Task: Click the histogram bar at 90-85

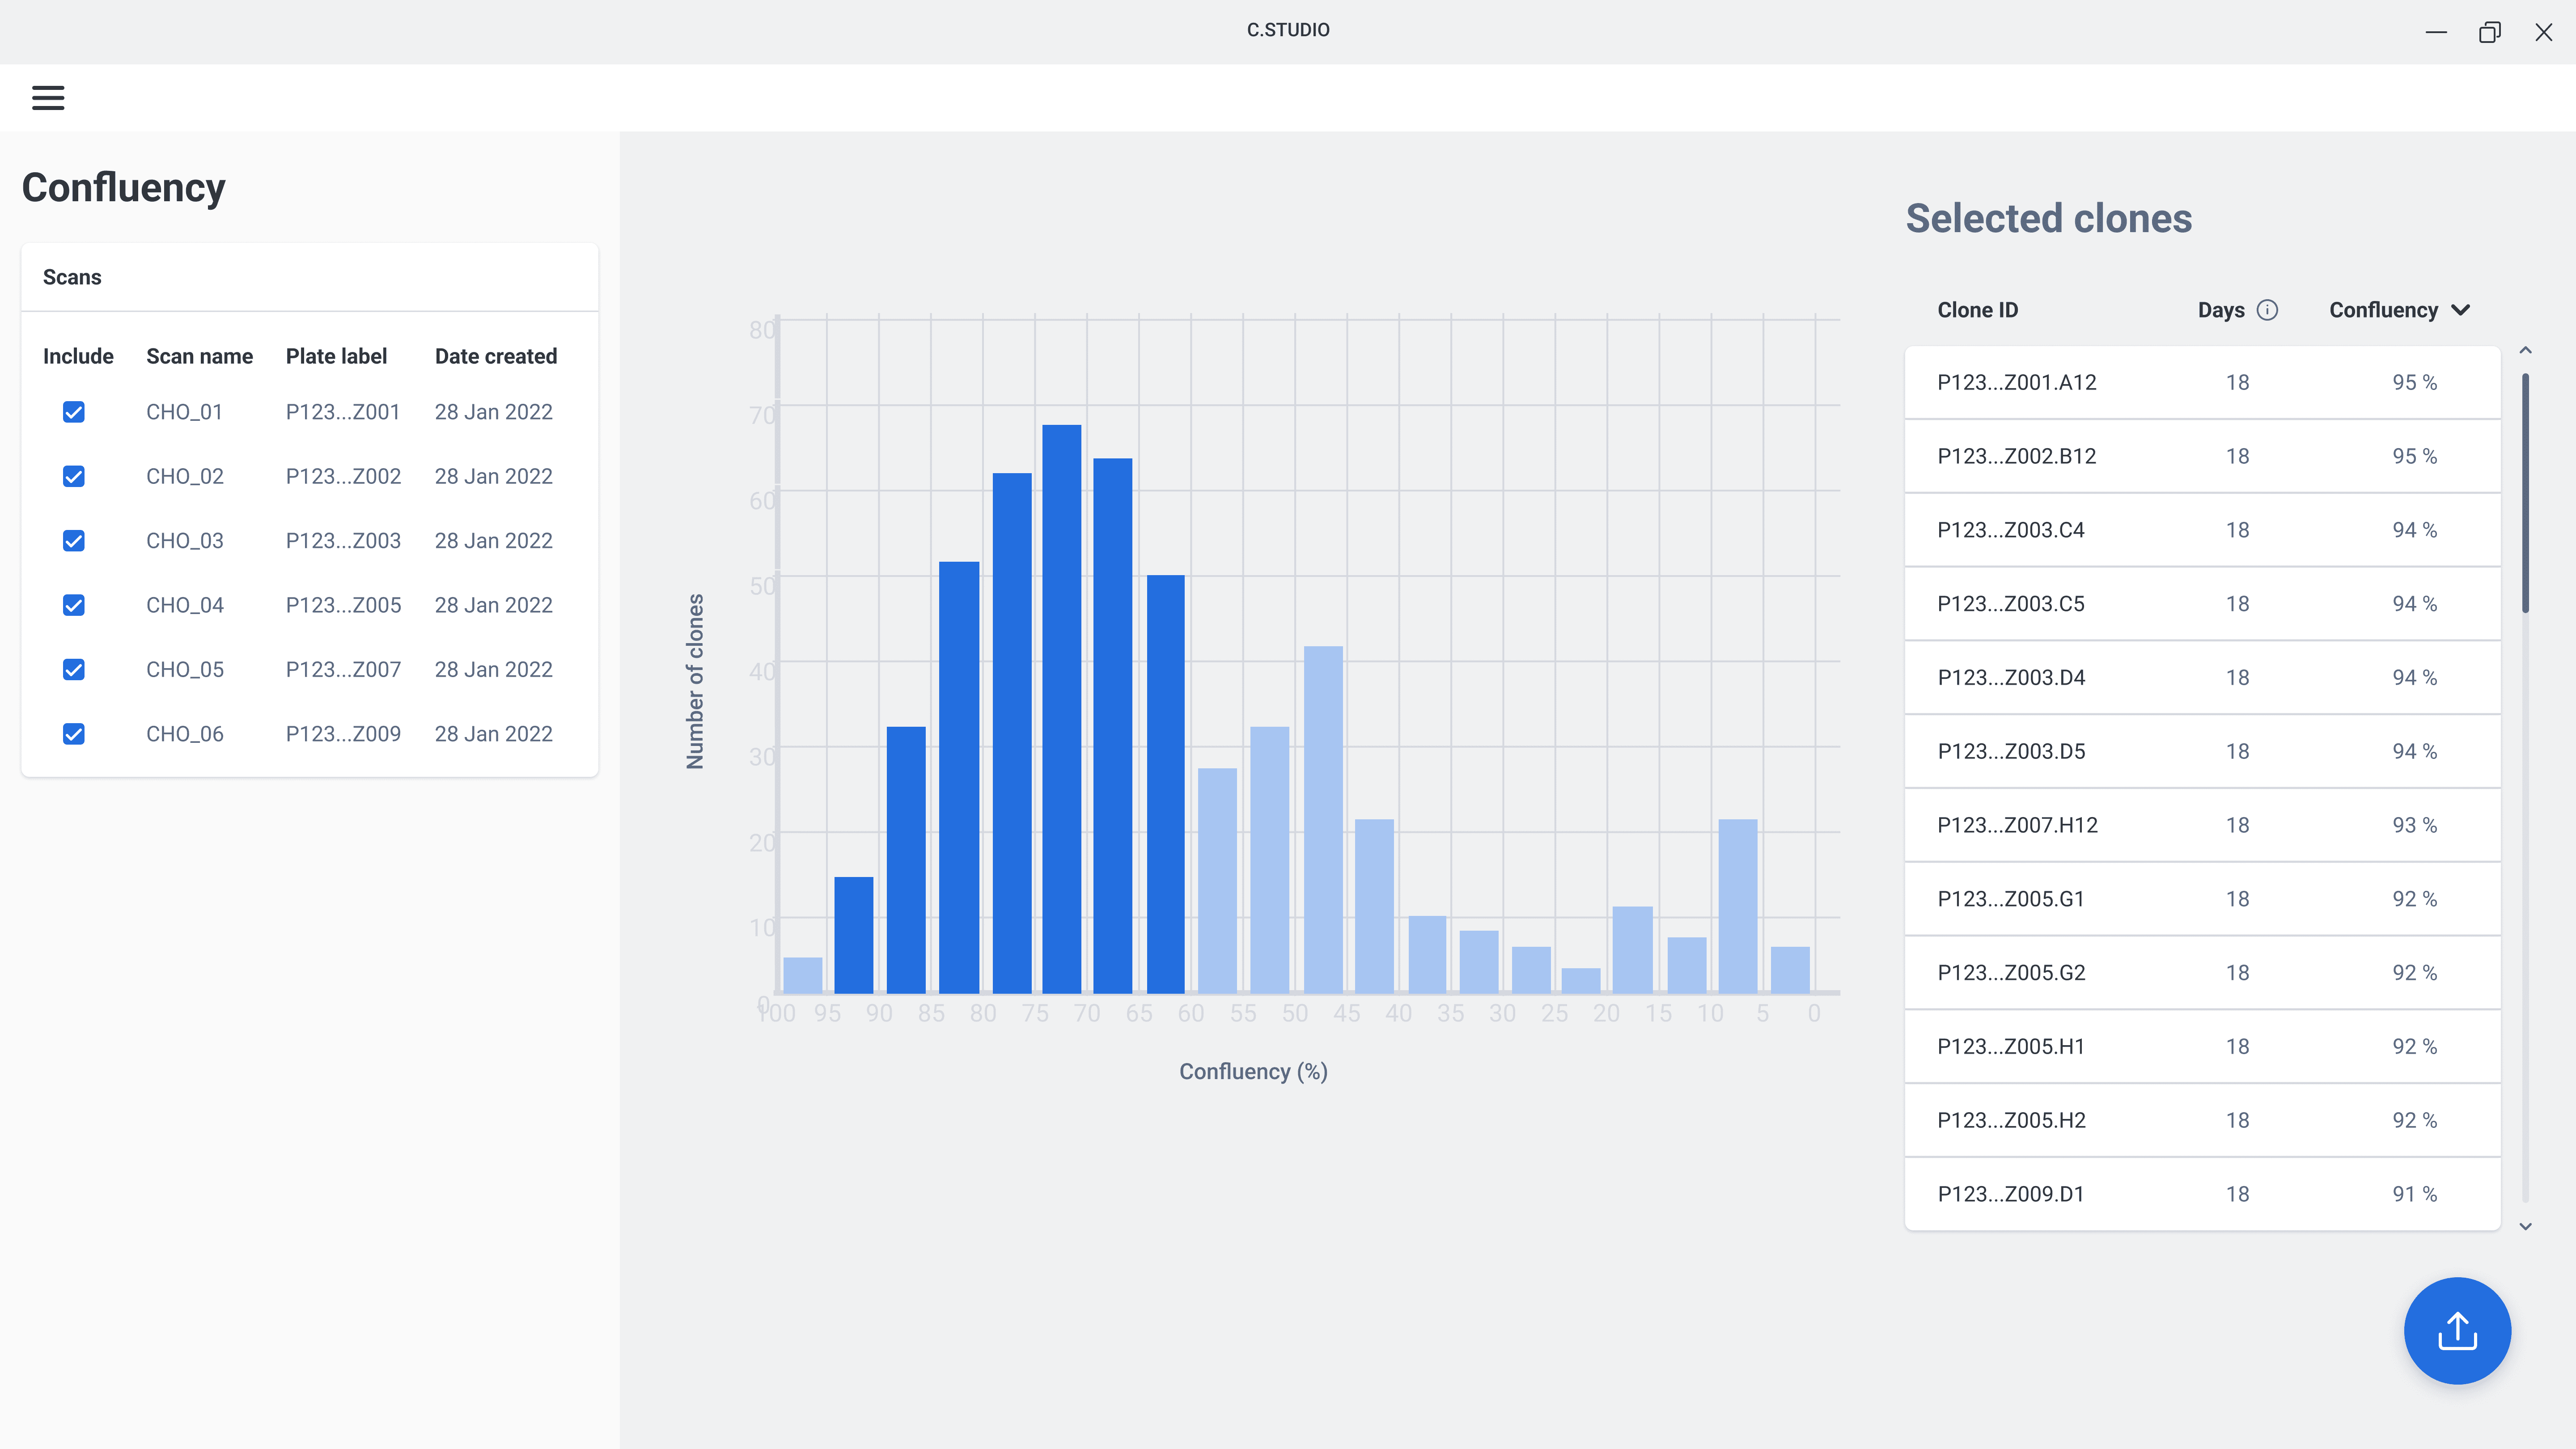Action: (906, 860)
